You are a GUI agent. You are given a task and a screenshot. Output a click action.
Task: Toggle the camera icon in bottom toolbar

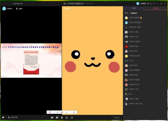pyautogui.click(x=52, y=118)
